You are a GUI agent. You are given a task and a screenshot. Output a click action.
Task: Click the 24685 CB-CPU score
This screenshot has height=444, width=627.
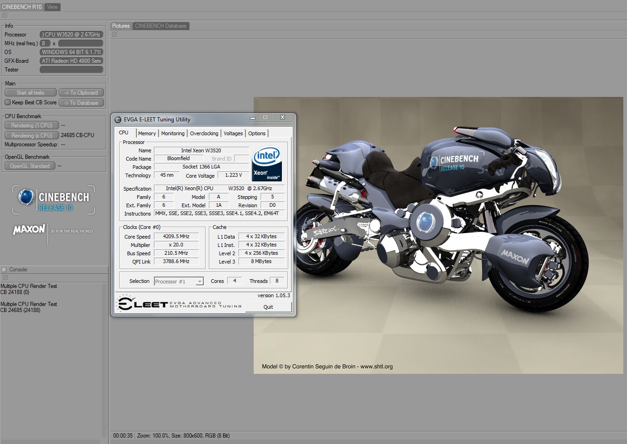point(78,135)
